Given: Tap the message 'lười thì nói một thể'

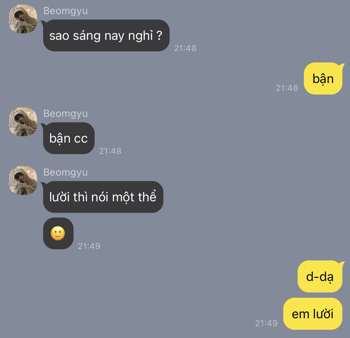Looking at the screenshot, I should click(x=103, y=197).
